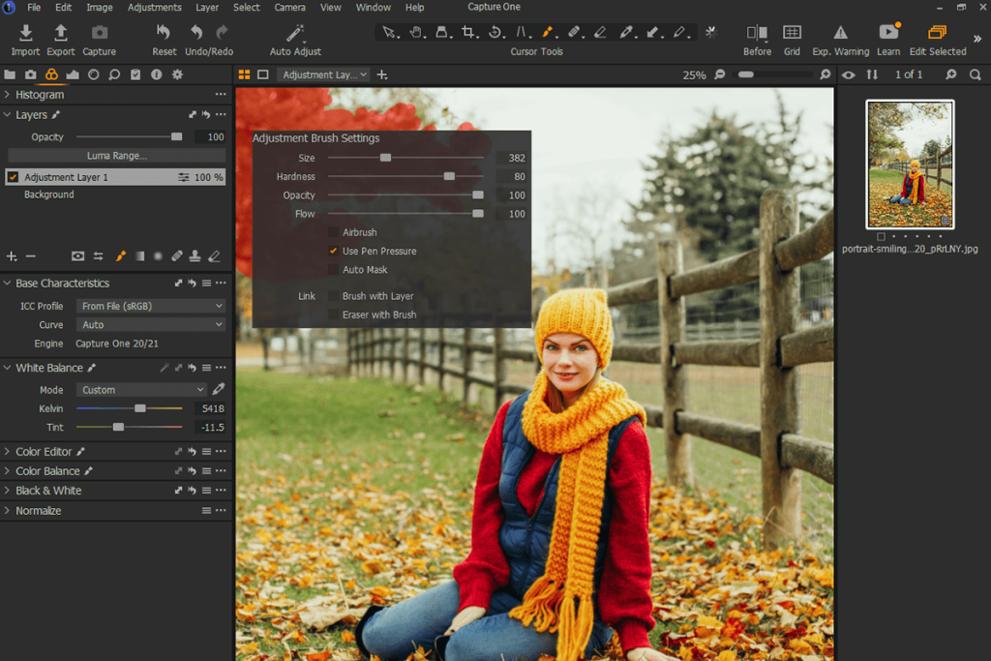Activate the Spot Removal healing tool
Screen dimensions: 991x661
574,32
